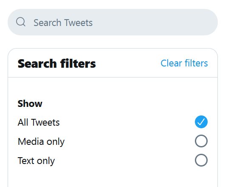
Task: Click the Clear filters link
Action: (x=184, y=63)
